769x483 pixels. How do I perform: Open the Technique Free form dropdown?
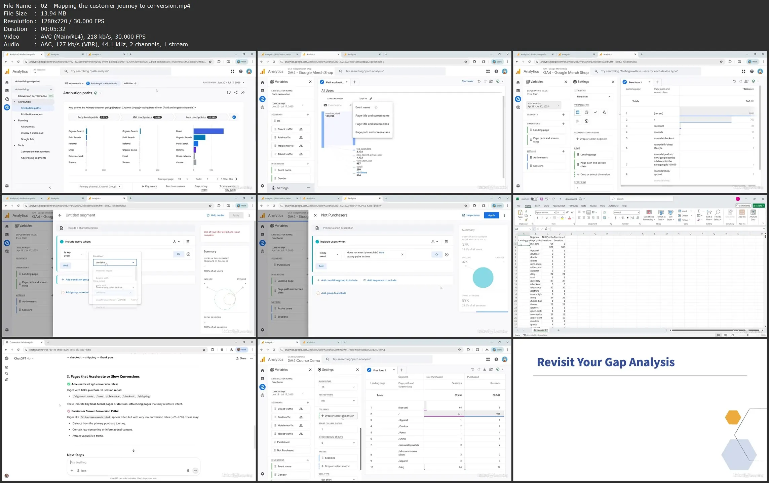[x=593, y=97]
